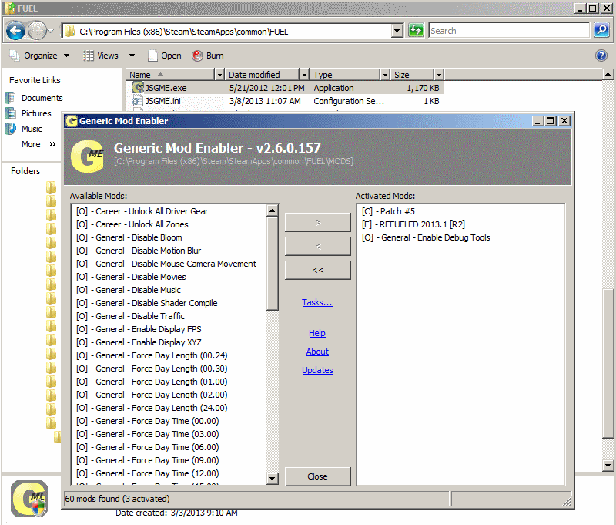Select 'Career - Unlock All Driver Gear' mod
This screenshot has width=616, height=525.
click(142, 211)
